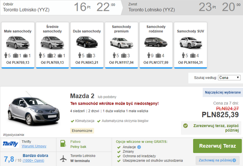Click the return location under Zwrot
Screen dimensions: 243x166
151,10
